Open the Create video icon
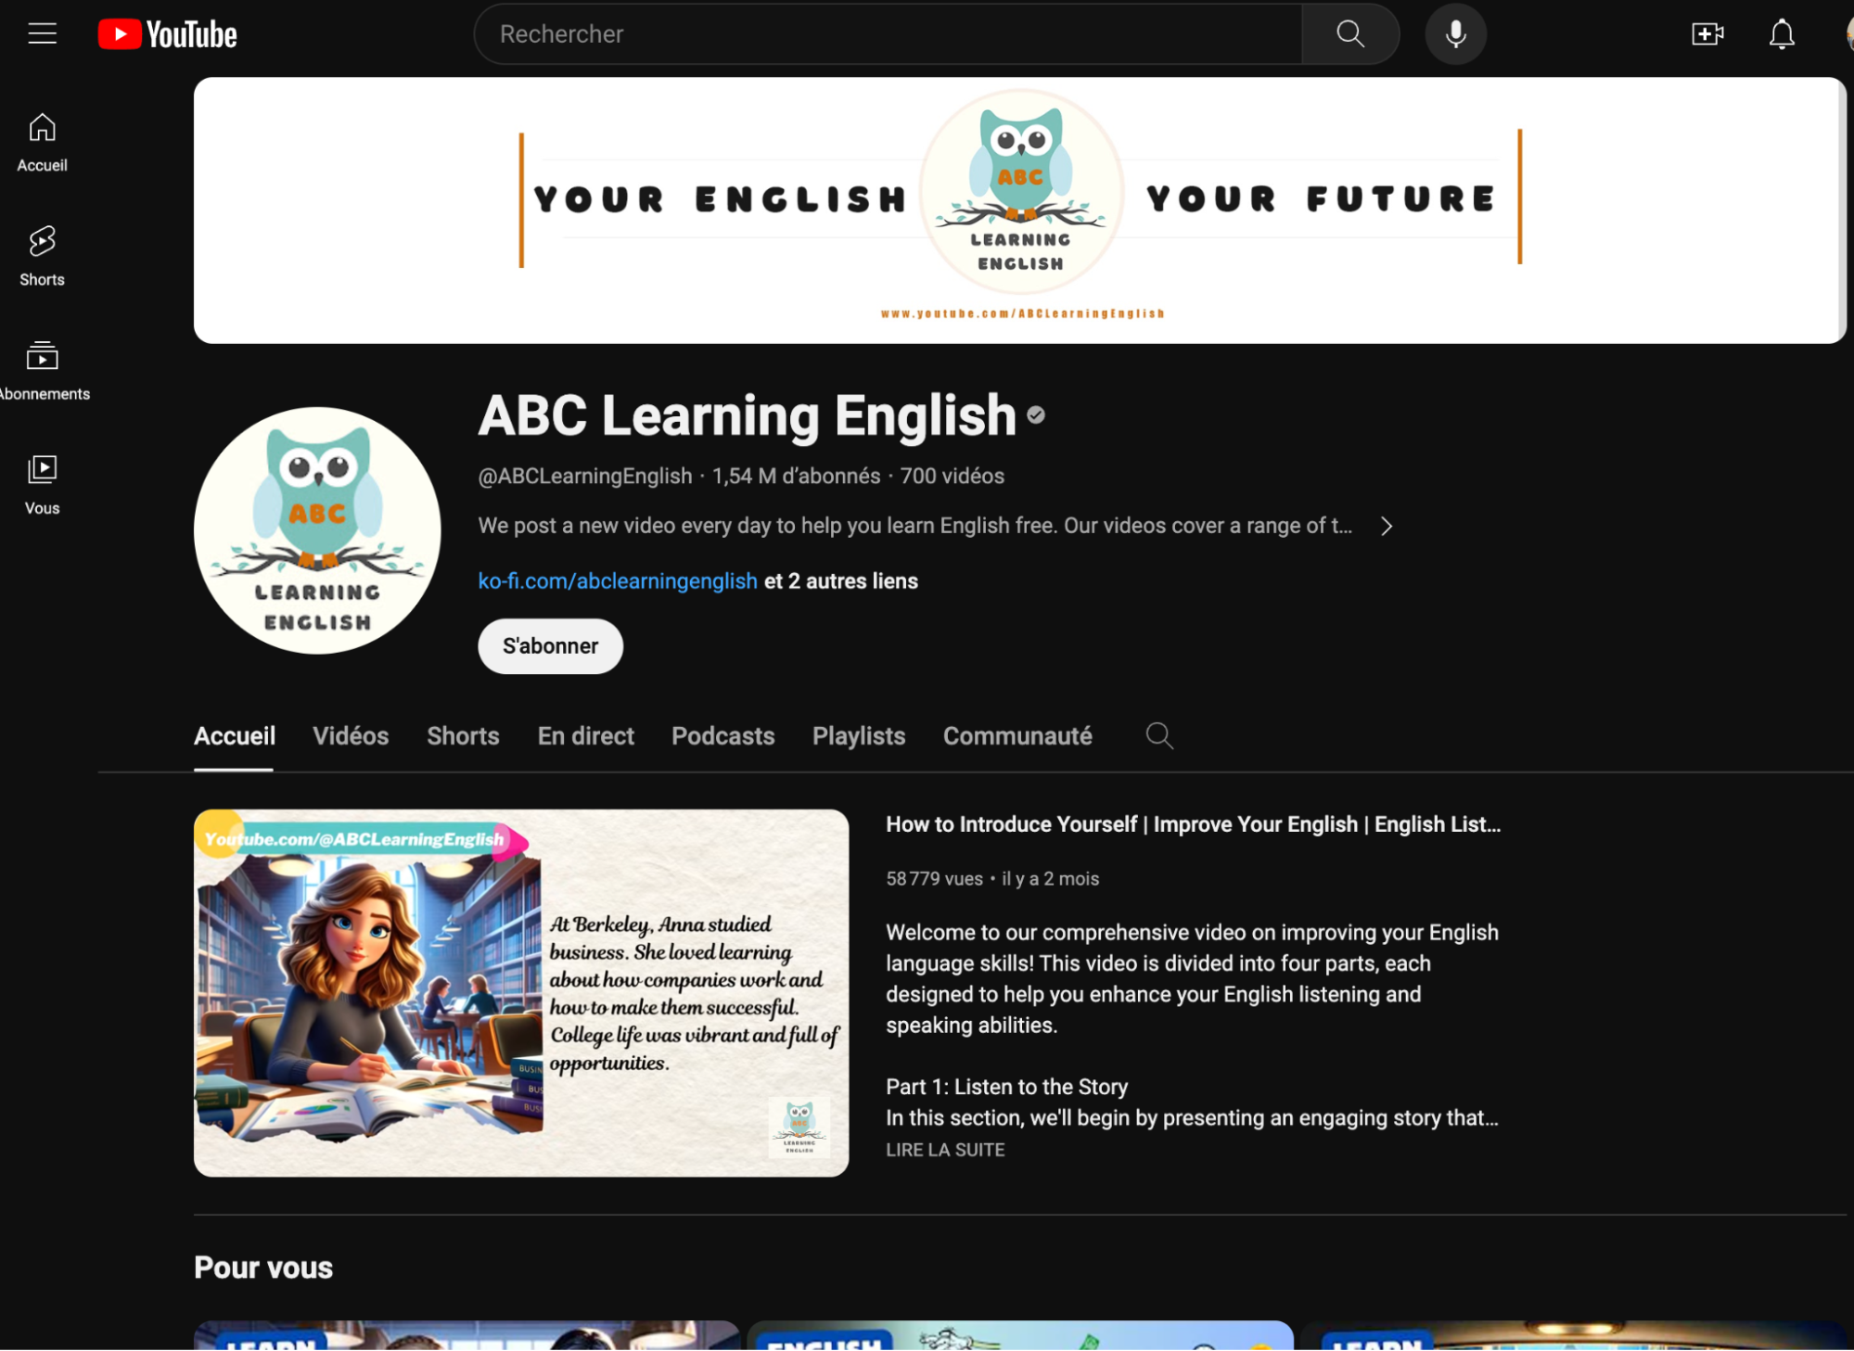This screenshot has height=1351, width=1854. (x=1707, y=34)
